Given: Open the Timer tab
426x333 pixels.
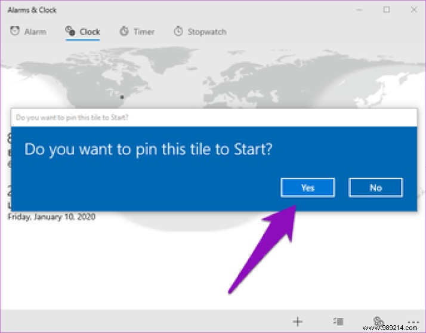Looking at the screenshot, I should tap(137, 32).
